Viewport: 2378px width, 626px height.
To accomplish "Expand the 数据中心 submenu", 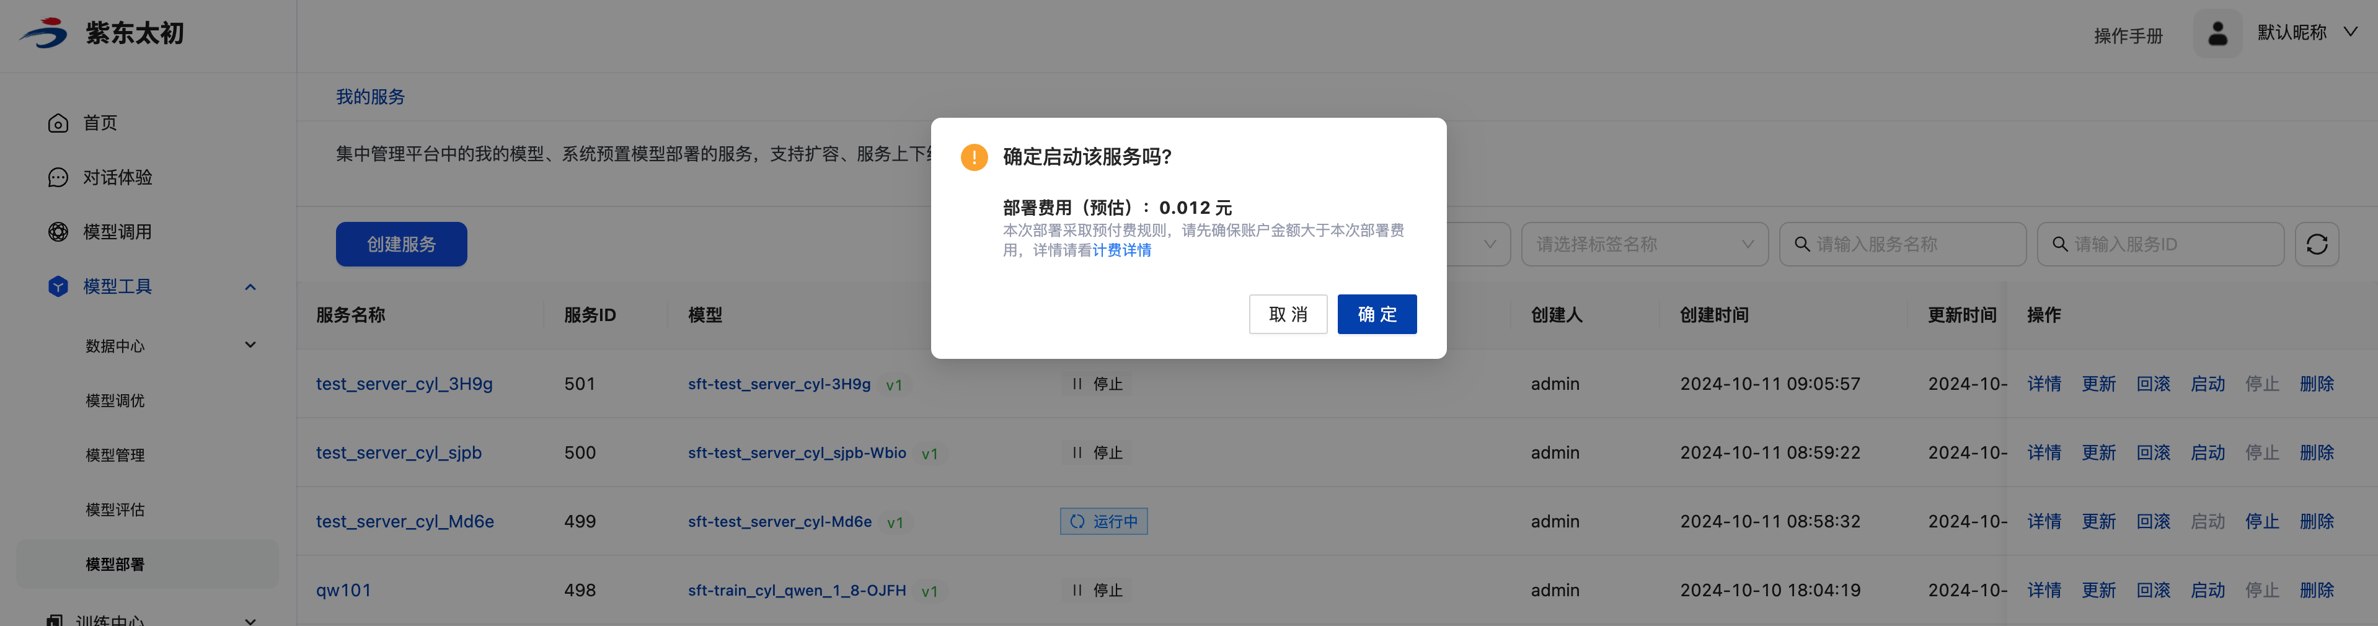I will [250, 345].
